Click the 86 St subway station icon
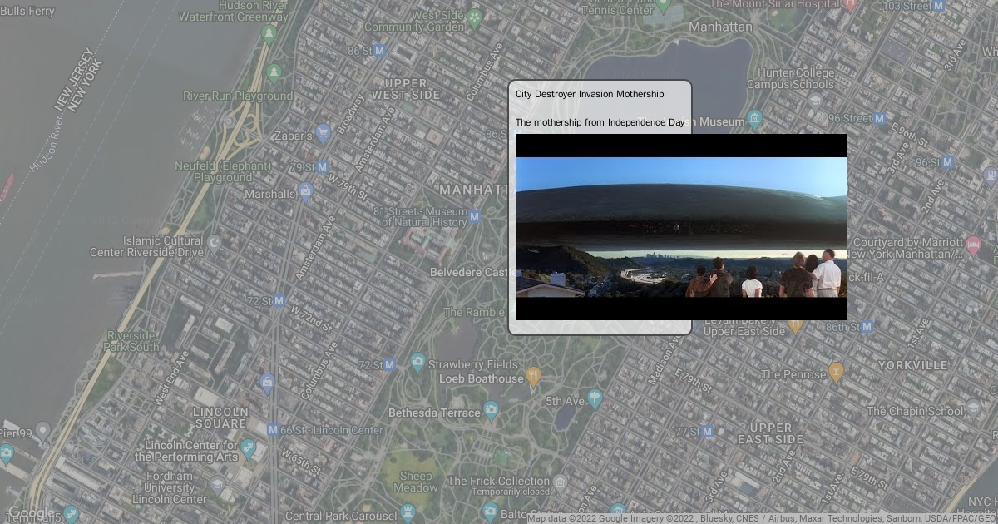 [x=380, y=51]
